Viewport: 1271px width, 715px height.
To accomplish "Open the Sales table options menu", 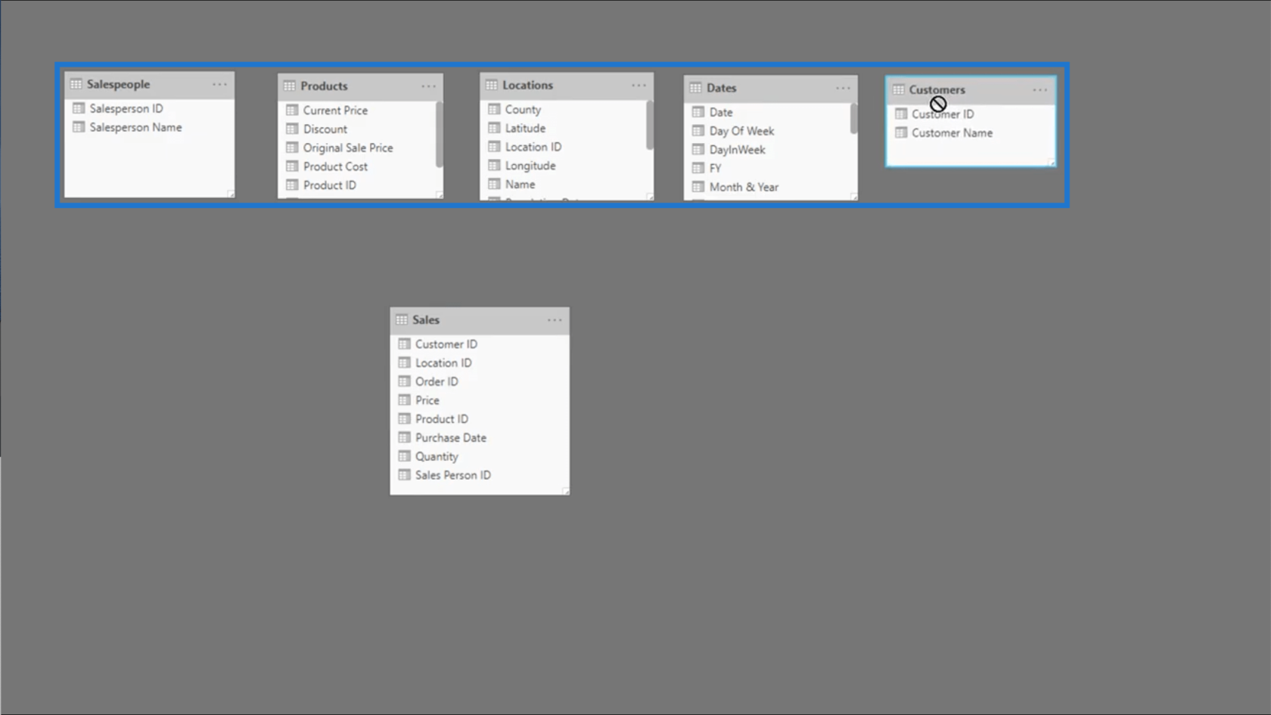I will tap(555, 320).
